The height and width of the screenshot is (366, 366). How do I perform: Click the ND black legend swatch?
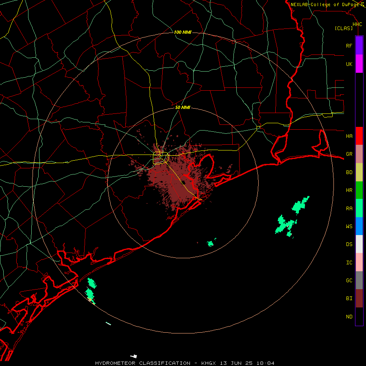click(x=359, y=316)
